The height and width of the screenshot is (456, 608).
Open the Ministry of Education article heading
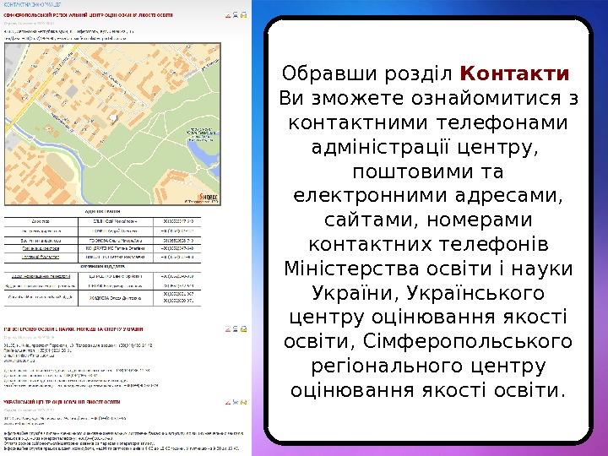73,328
